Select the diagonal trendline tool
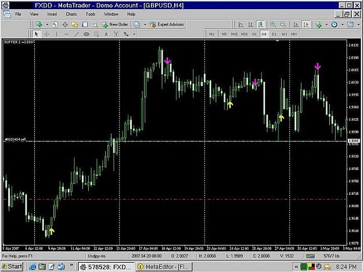 77,34
